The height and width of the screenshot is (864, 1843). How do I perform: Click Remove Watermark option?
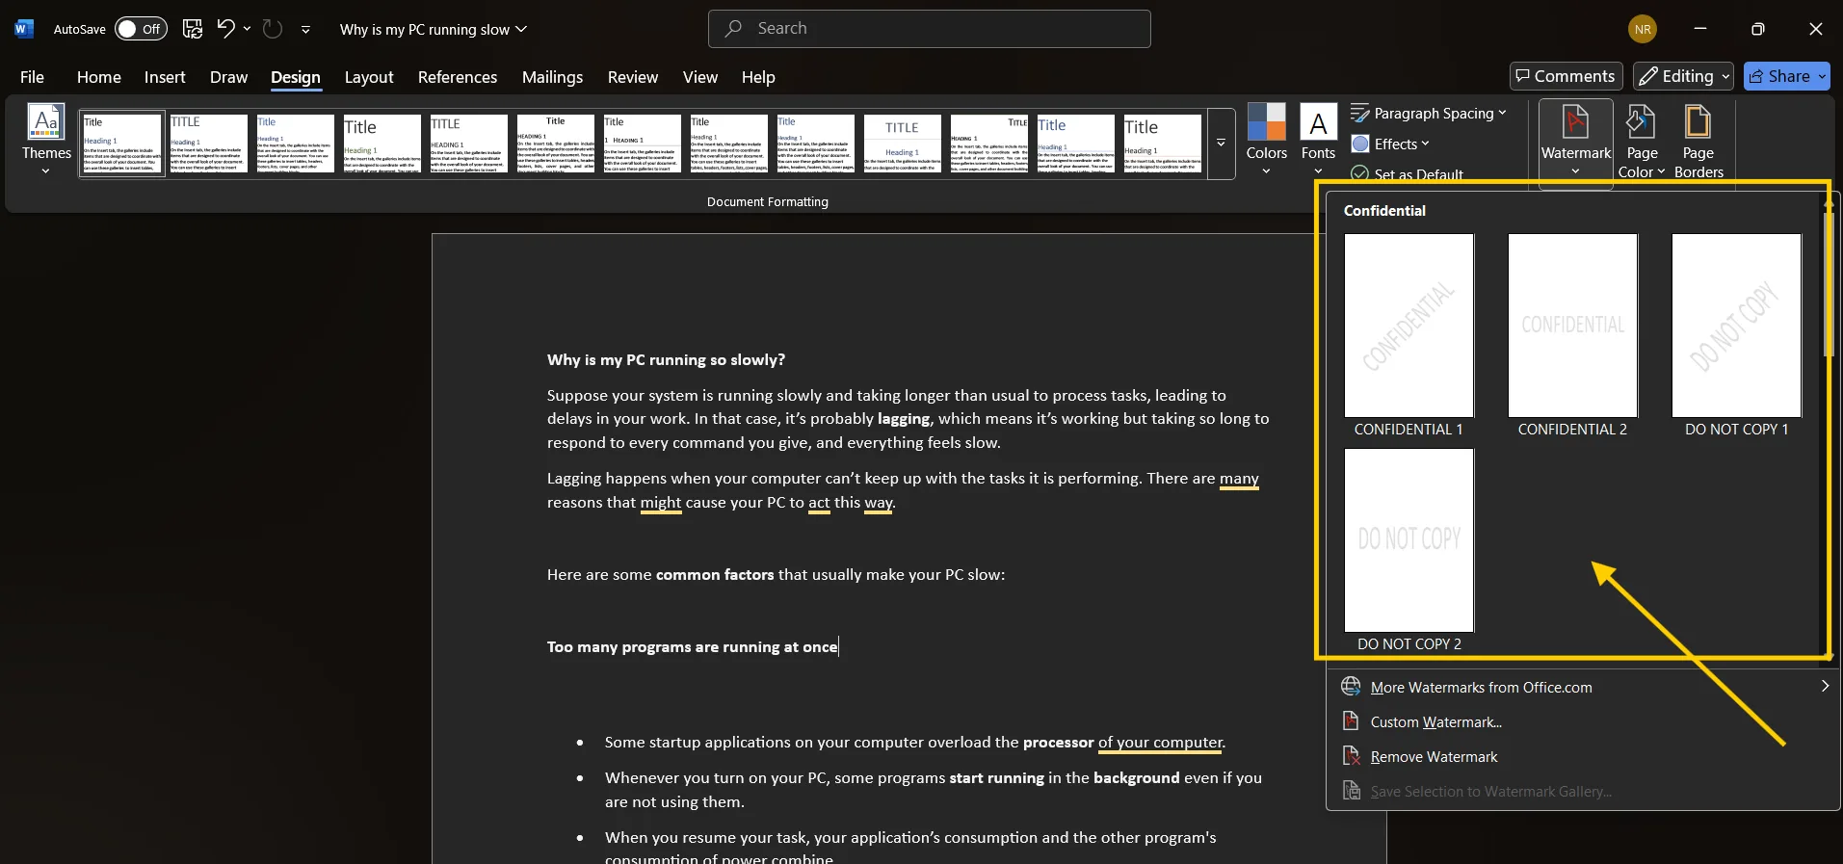[x=1434, y=757]
